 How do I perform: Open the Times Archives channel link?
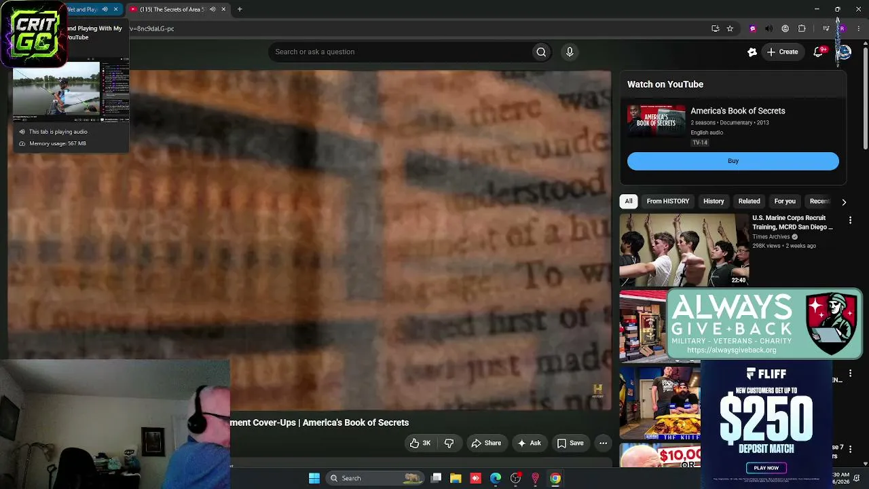click(771, 237)
